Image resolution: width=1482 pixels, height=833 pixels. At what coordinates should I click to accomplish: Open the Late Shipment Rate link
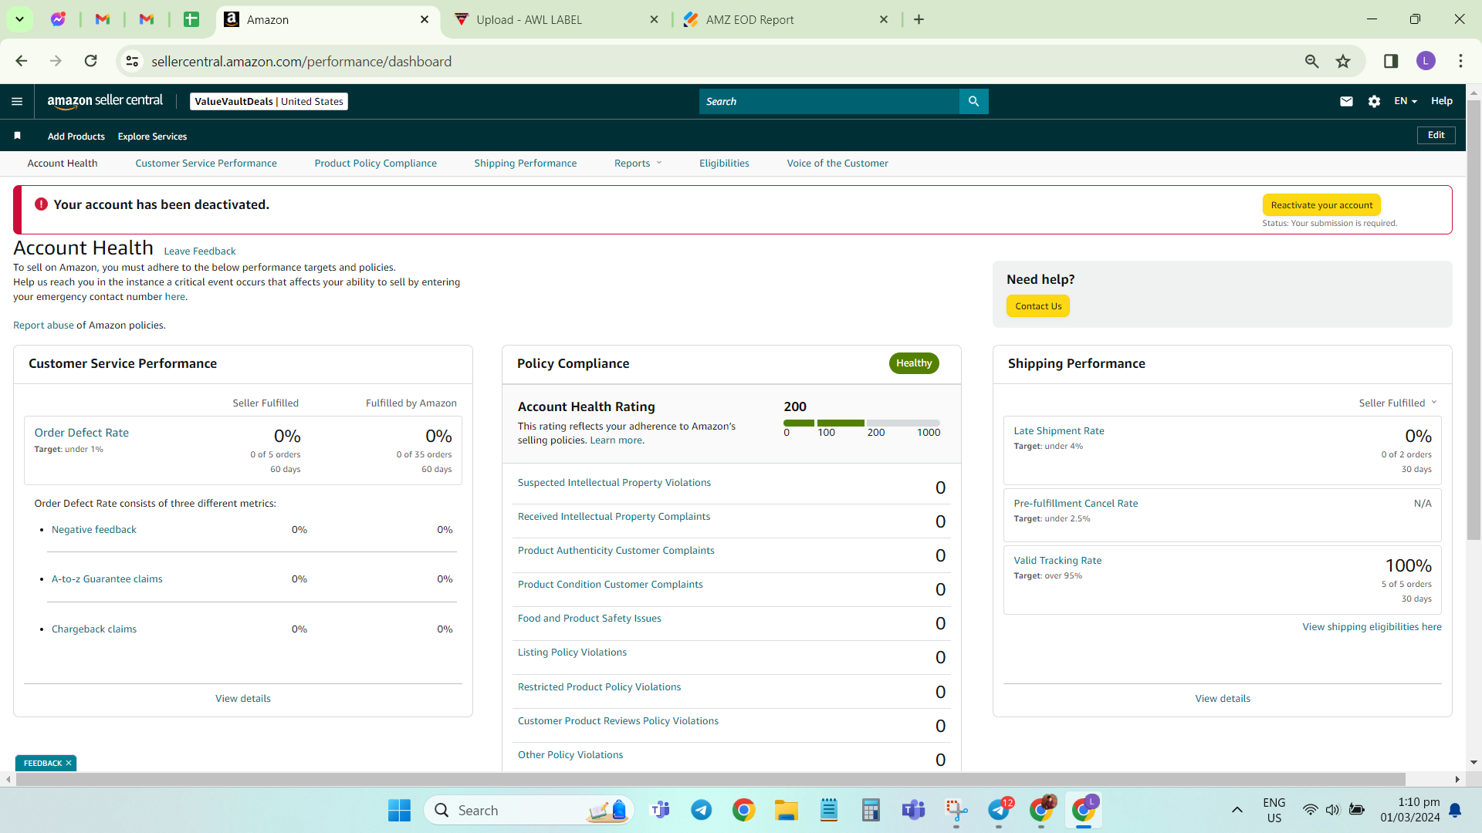(1059, 430)
